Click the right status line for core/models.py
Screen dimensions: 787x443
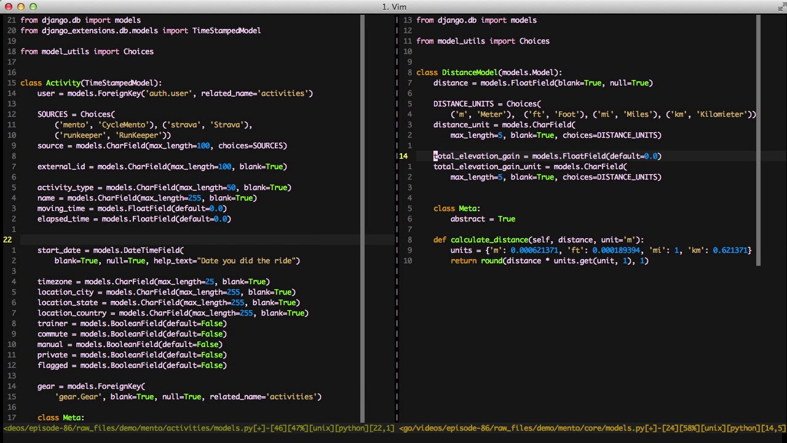click(x=592, y=428)
